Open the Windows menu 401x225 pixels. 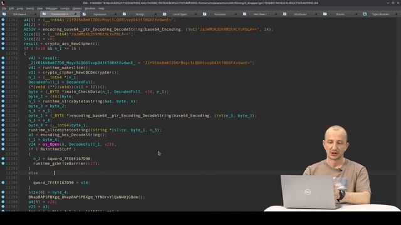coord(90,8)
